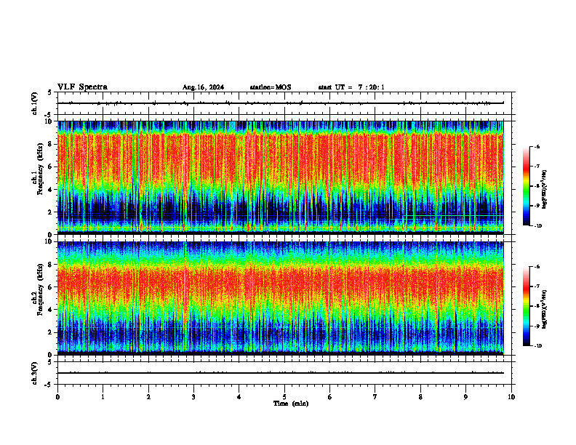Click the ch.1 voltage waveform trace
Image resolution: width=576 pixels, height=445 pixels.
[x=280, y=103]
